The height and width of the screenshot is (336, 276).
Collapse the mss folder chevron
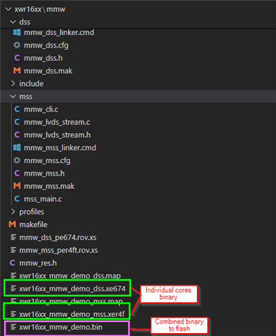(13, 97)
